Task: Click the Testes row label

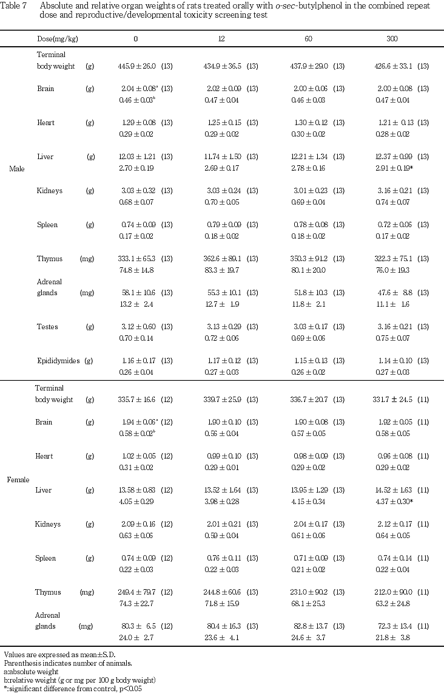Action: click(47, 327)
